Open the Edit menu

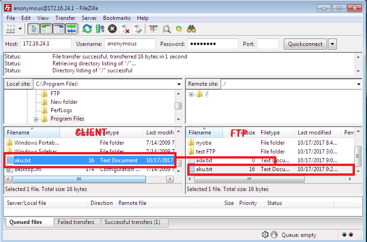[x=26, y=18]
